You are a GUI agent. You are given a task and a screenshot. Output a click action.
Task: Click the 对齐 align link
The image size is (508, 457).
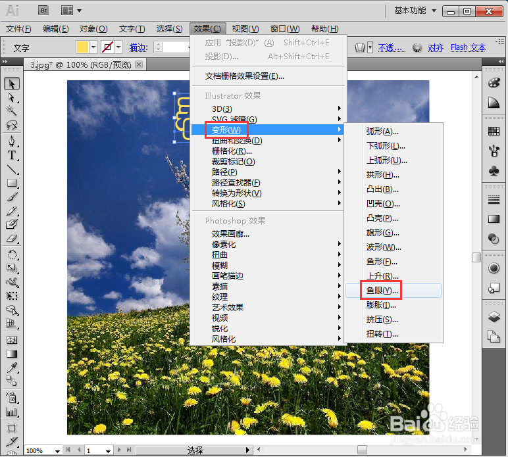tap(436, 48)
